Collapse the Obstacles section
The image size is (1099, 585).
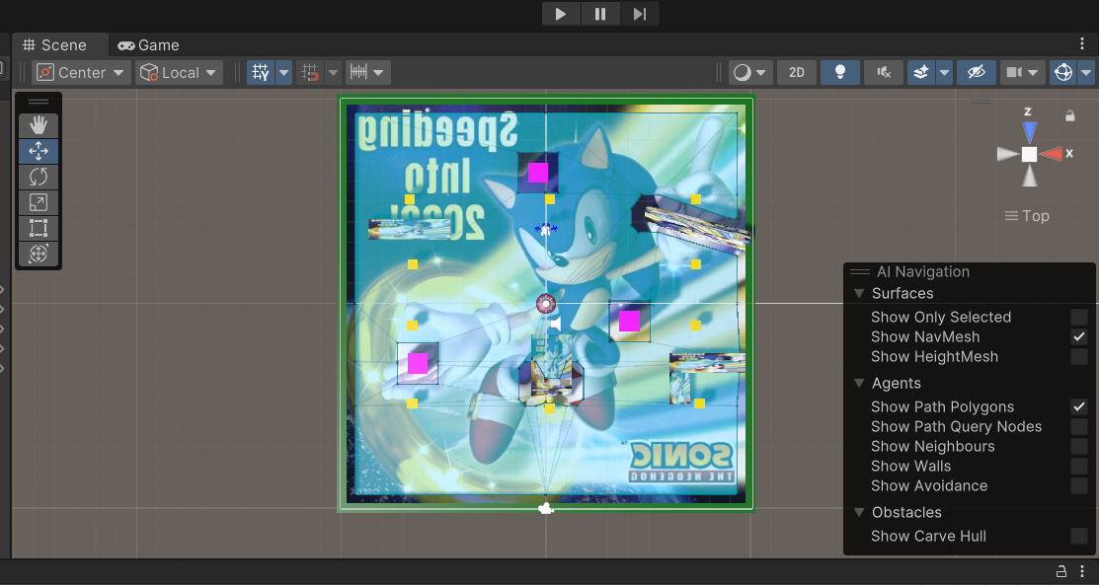click(x=859, y=512)
